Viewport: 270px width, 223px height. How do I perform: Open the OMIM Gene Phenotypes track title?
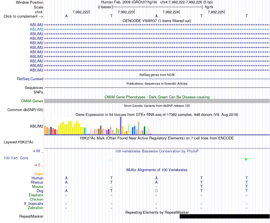pos(157,97)
